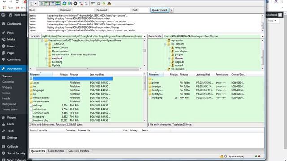Open the Site Manager icon

click(x=32, y=4)
